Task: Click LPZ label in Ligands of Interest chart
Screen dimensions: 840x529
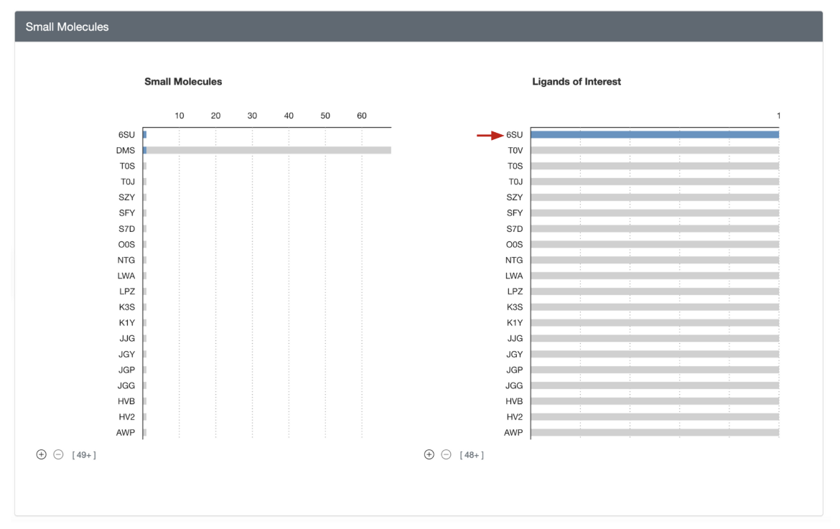Action: [x=514, y=291]
